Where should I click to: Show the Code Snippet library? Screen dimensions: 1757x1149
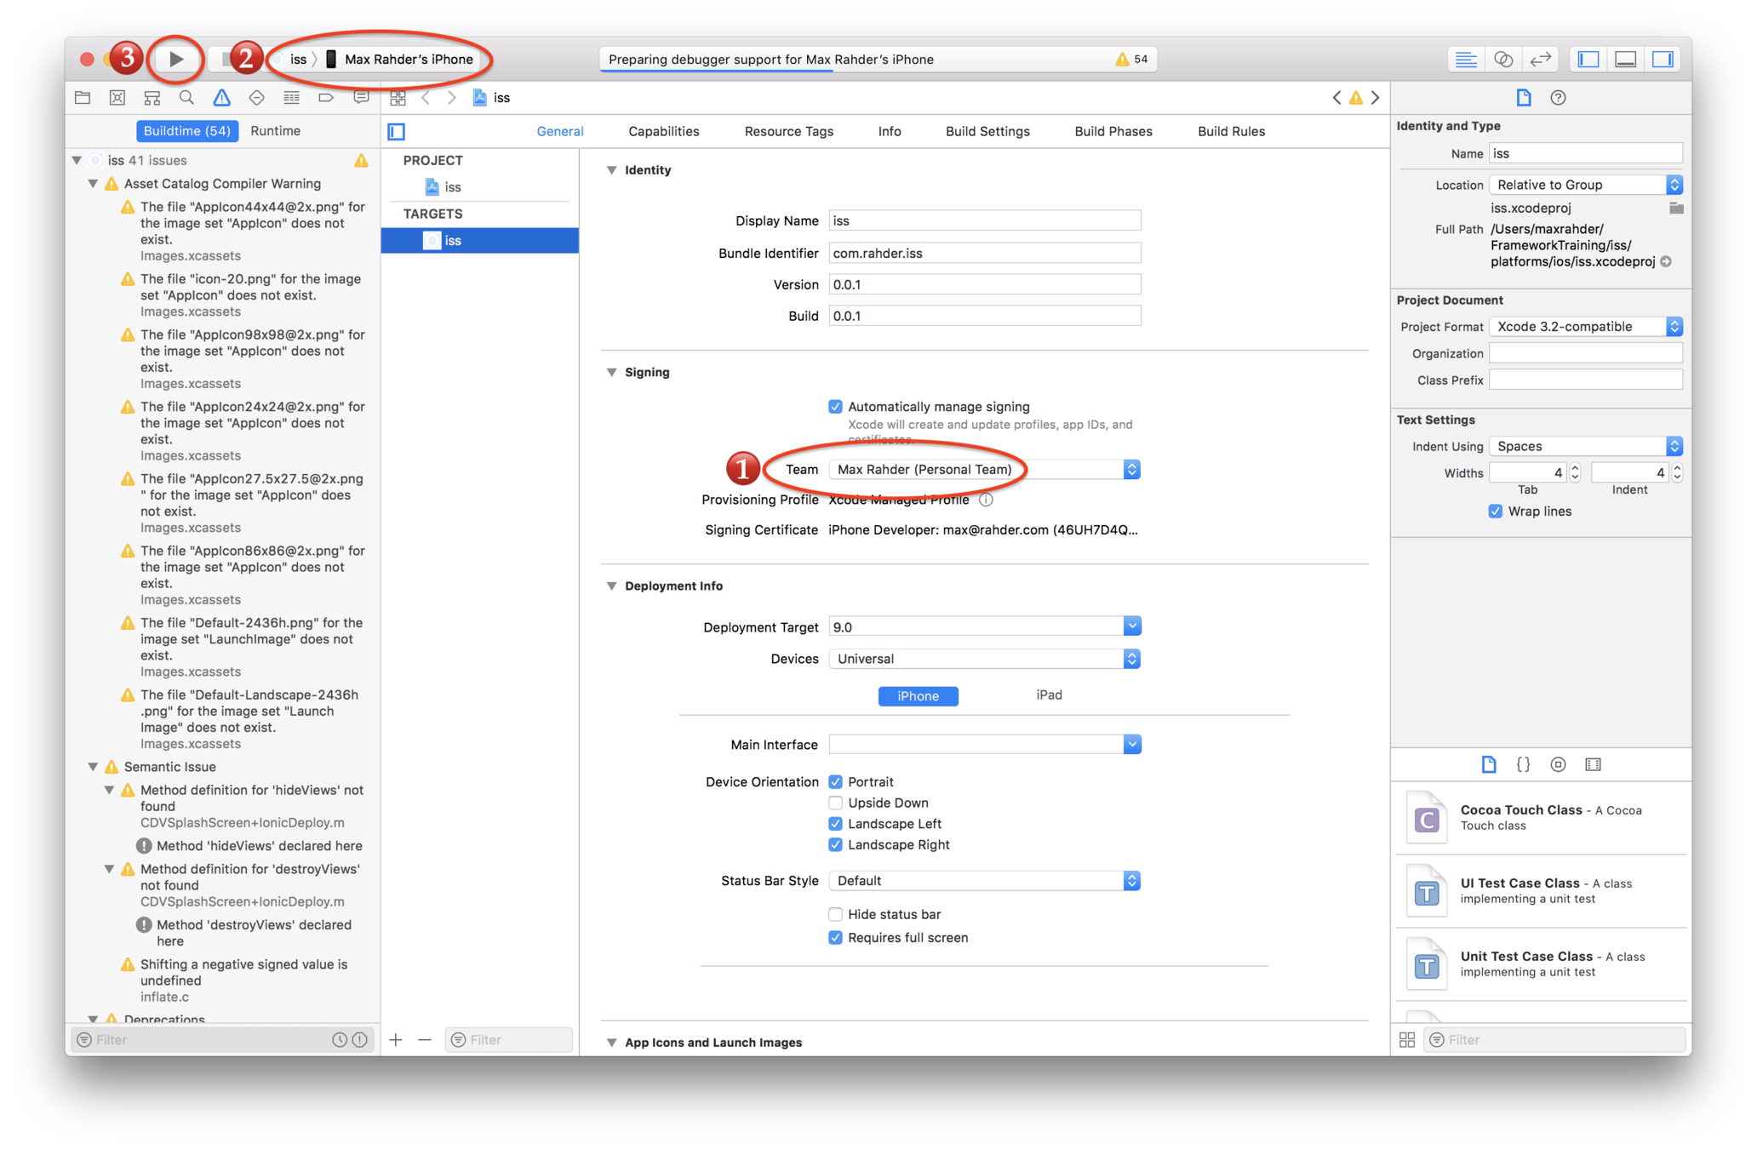(x=1523, y=764)
